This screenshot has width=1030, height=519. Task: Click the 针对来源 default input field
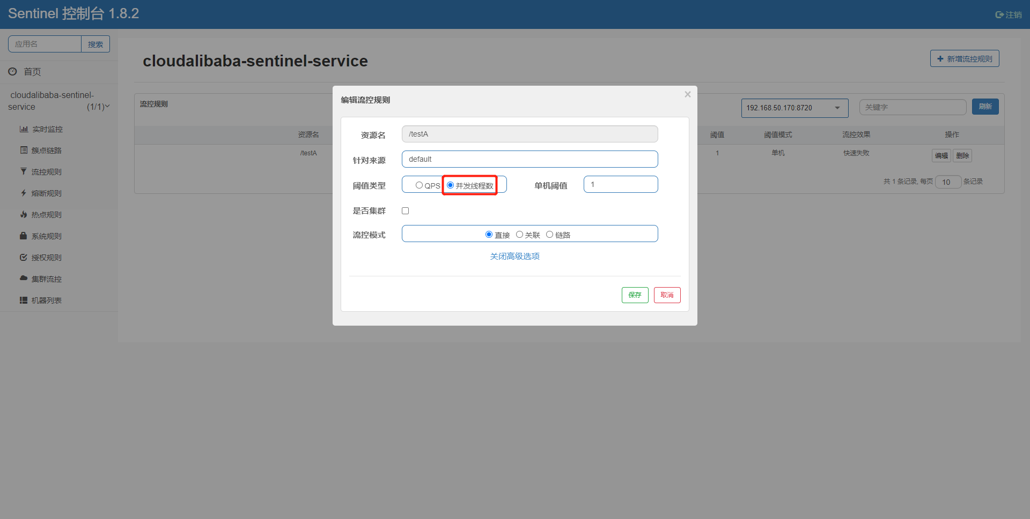[529, 159]
